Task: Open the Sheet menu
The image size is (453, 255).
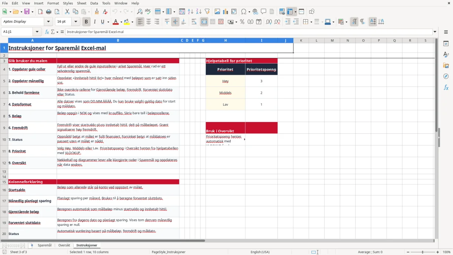Action: coord(82,3)
